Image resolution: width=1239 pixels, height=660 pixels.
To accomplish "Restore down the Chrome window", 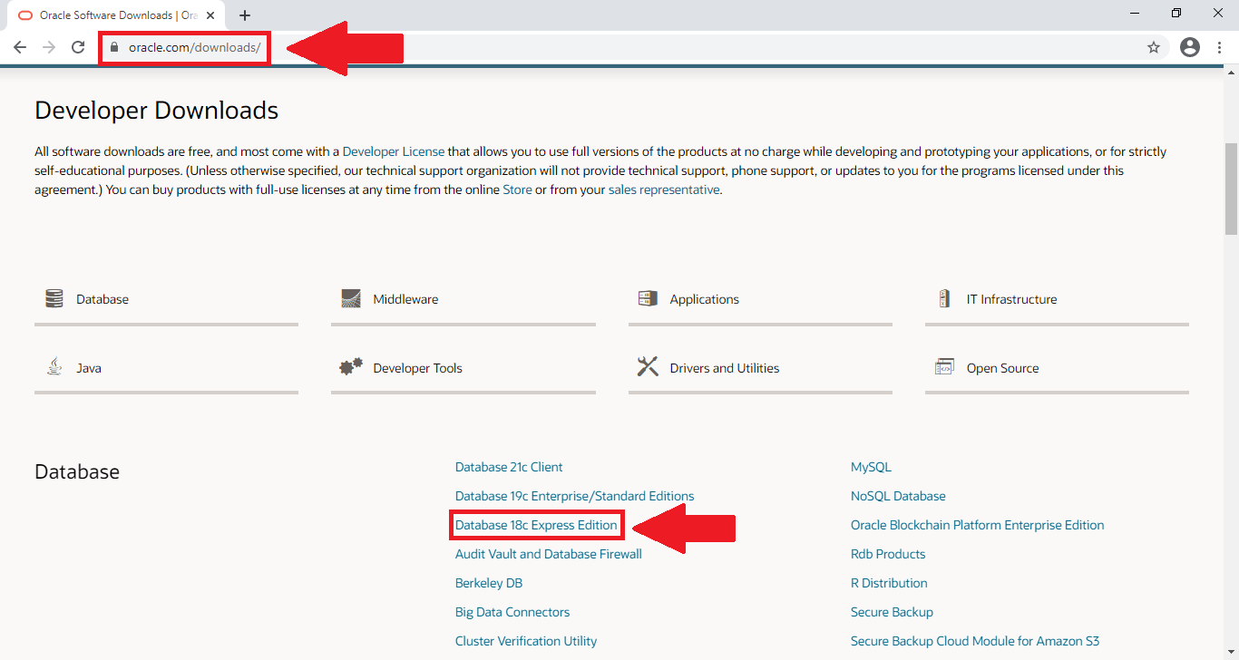I will click(x=1176, y=13).
